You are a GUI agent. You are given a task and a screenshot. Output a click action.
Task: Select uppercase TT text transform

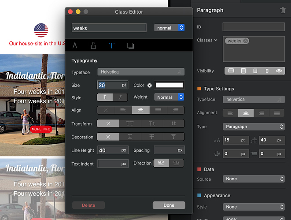130,124
